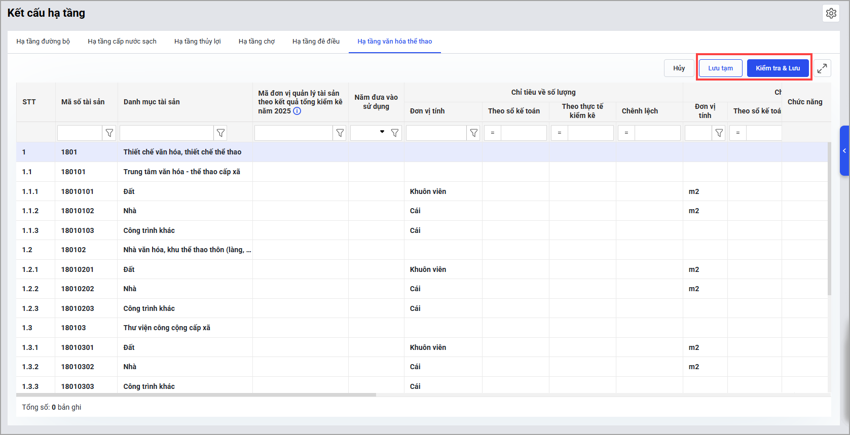Click the Kiểm tra & Lưu button
This screenshot has height=435, width=850.
[x=778, y=68]
